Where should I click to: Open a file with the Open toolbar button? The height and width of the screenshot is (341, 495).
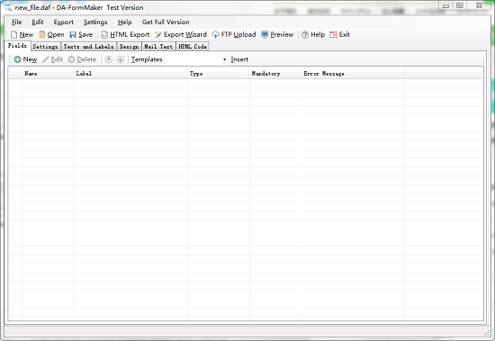51,34
